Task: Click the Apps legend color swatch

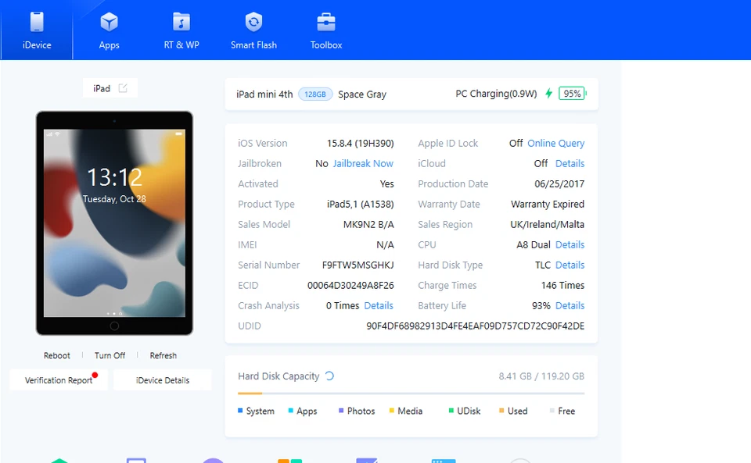Action: point(291,411)
